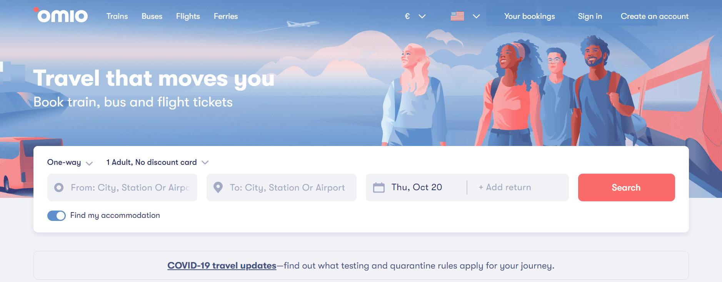The height and width of the screenshot is (282, 722).
Task: Click the Omio logo
Action: pyautogui.click(x=62, y=16)
